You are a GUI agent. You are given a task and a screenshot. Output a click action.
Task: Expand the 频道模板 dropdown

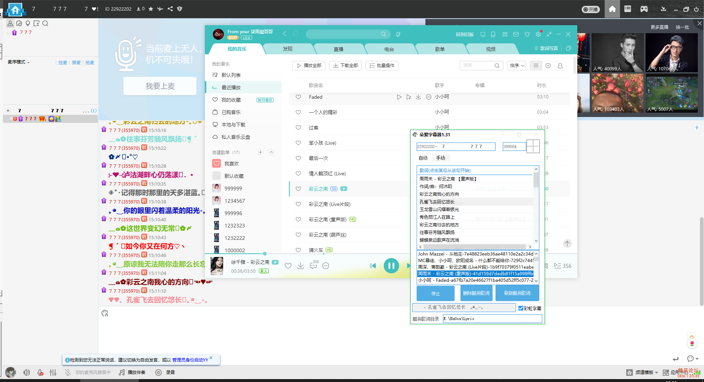click(x=647, y=373)
